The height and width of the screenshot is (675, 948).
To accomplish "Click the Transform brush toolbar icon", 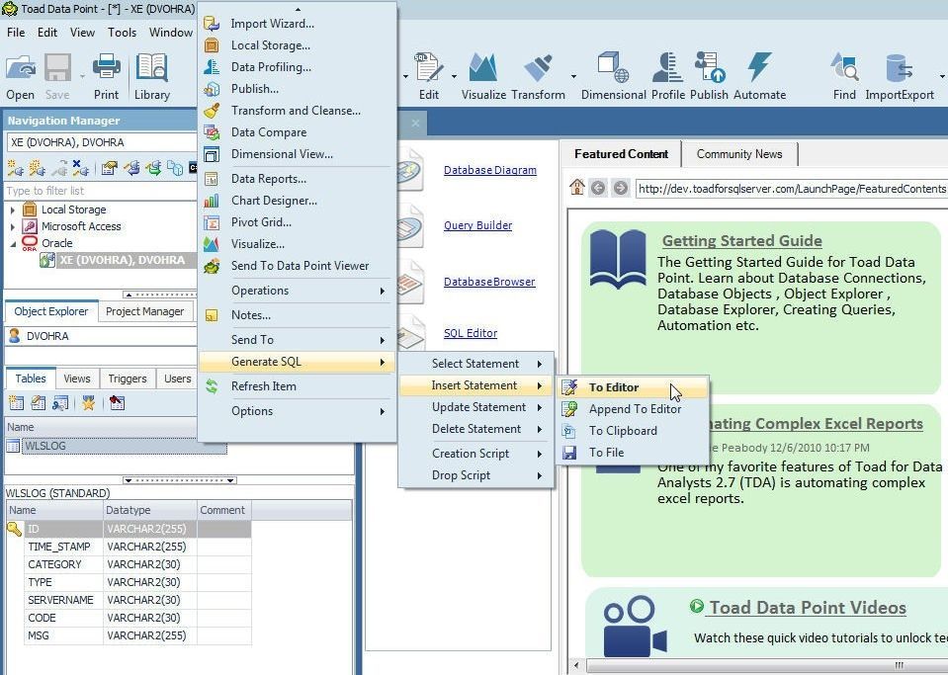I will coord(538,67).
